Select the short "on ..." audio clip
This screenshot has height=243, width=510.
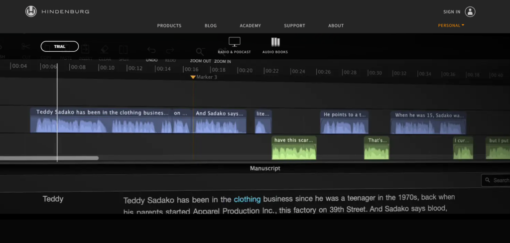point(181,121)
